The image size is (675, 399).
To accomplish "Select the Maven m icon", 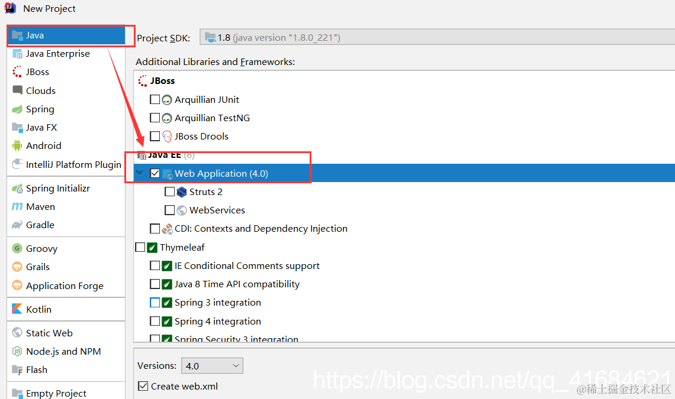I will click(x=17, y=206).
